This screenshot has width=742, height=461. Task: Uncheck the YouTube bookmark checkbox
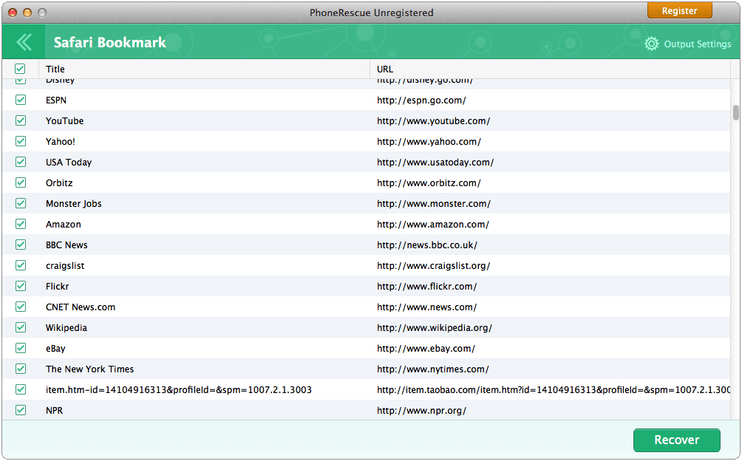21,120
